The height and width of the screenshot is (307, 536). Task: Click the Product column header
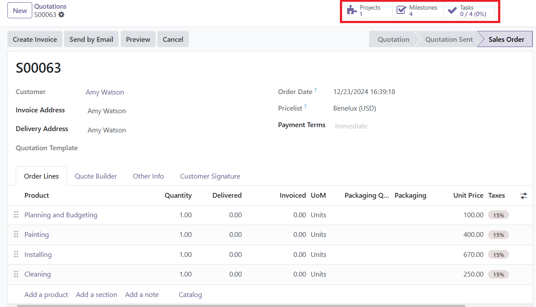click(x=37, y=196)
